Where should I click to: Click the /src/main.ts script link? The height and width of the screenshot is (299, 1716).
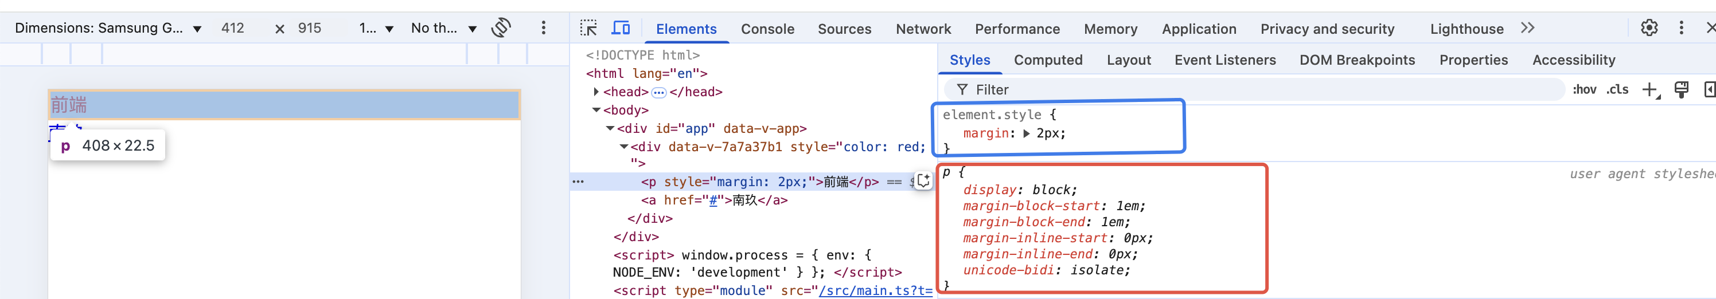875,290
